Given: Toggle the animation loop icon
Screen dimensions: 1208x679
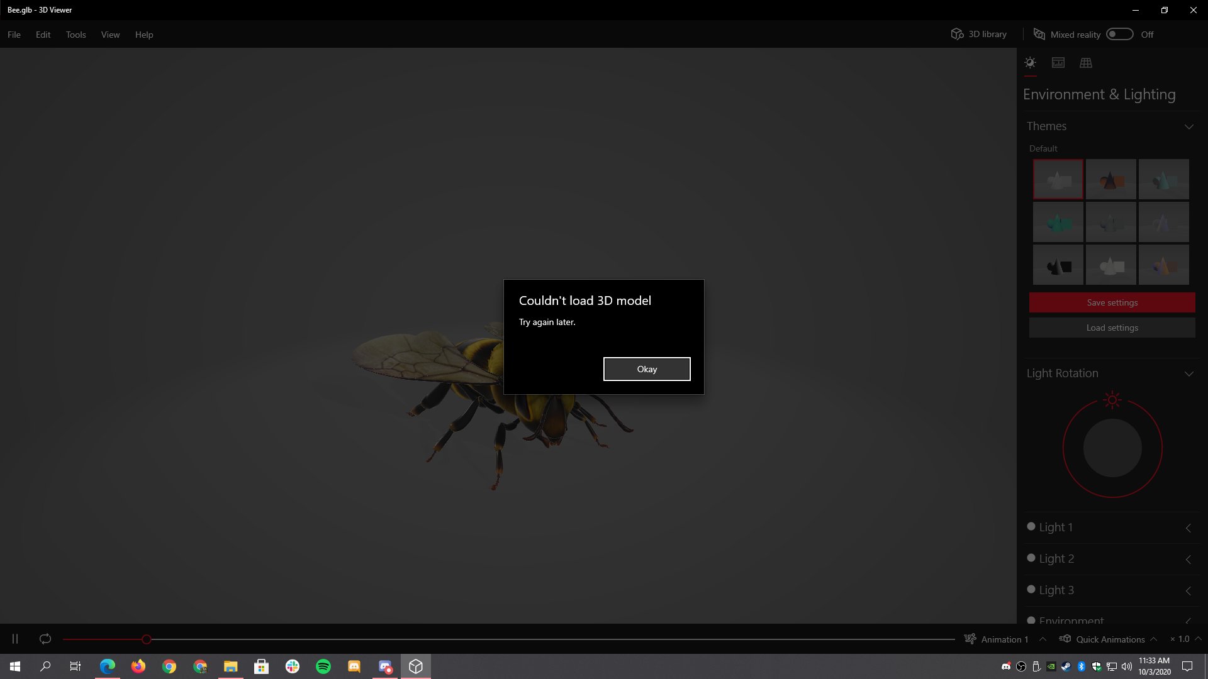Looking at the screenshot, I should coord(45,639).
